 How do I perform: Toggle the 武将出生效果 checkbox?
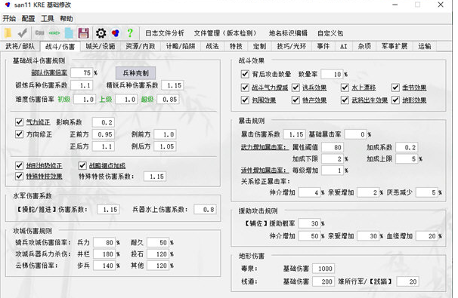point(345,100)
